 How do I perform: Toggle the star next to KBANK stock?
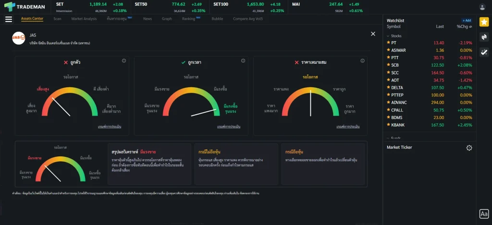point(388,125)
